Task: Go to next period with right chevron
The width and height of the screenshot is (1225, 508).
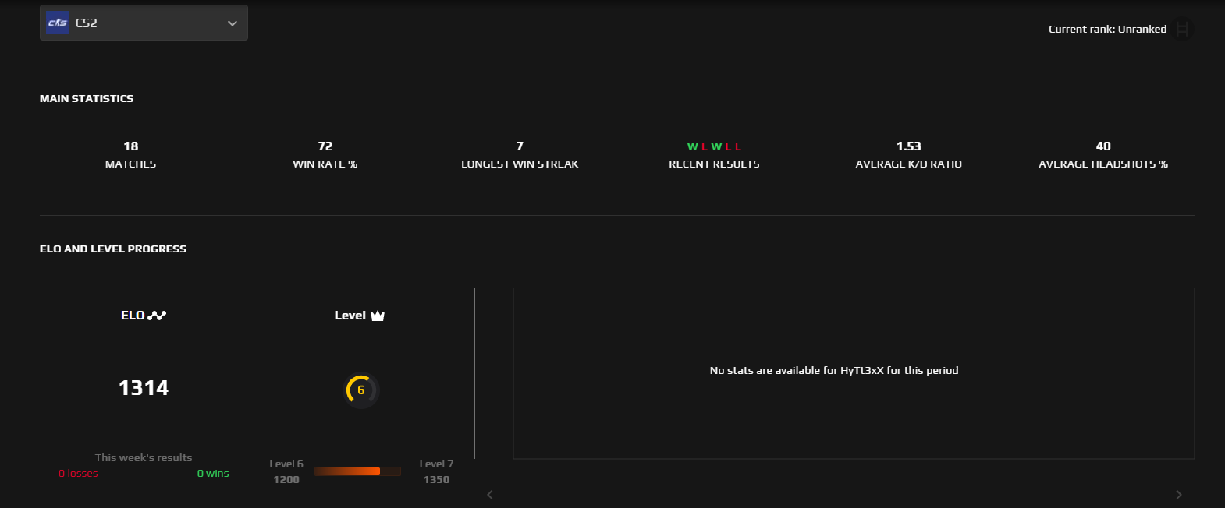Action: 1178,495
